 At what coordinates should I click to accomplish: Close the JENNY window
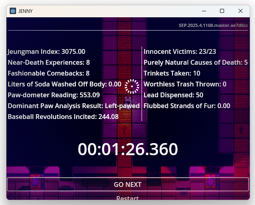click(241, 11)
